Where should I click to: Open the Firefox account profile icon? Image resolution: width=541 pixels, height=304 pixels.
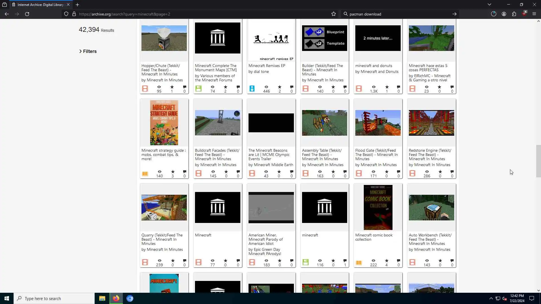pyautogui.click(x=504, y=14)
